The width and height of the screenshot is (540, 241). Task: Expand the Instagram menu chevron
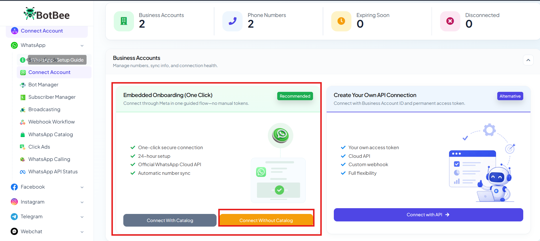coord(82,202)
